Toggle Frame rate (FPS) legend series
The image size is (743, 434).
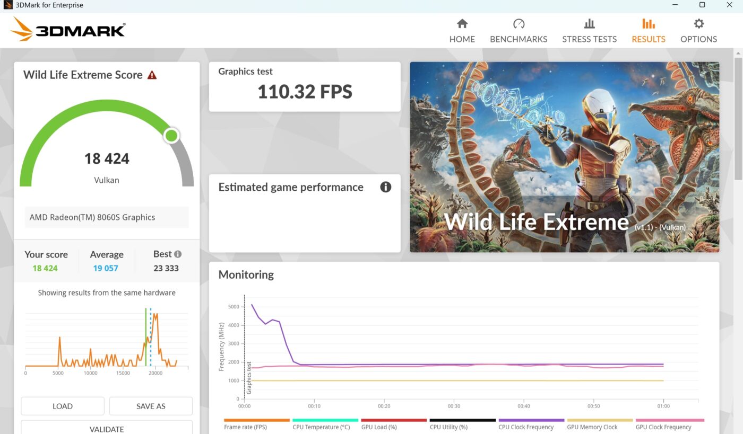coord(245,427)
